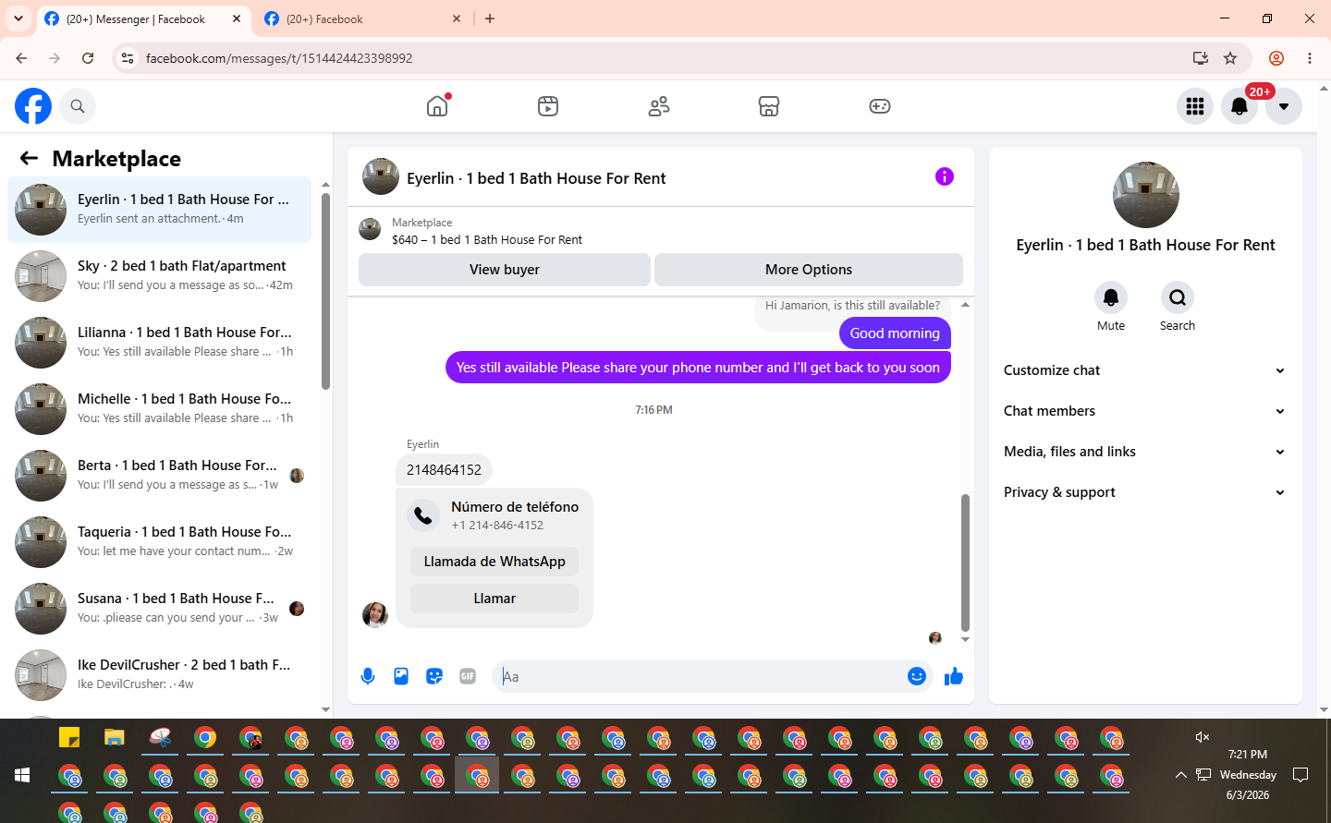Open the Marketplace storefront icon
The height and width of the screenshot is (823, 1331).
pyautogui.click(x=769, y=106)
